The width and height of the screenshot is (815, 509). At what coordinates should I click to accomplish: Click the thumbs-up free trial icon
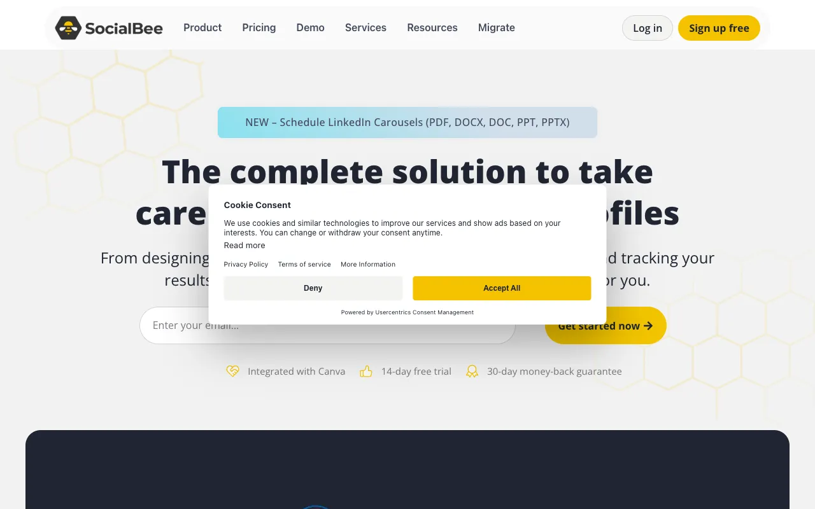pos(366,371)
